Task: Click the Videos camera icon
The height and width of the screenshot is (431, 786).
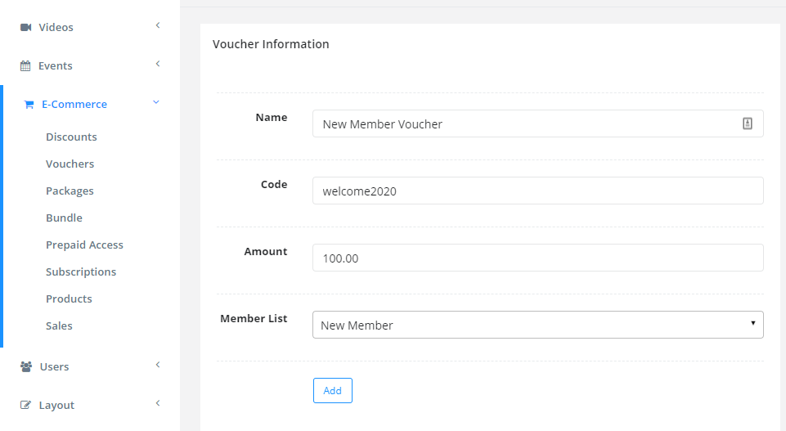Action: coord(25,27)
